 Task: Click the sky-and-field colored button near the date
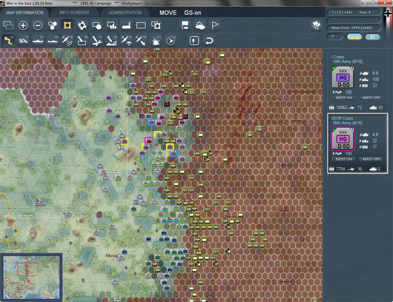354,37
